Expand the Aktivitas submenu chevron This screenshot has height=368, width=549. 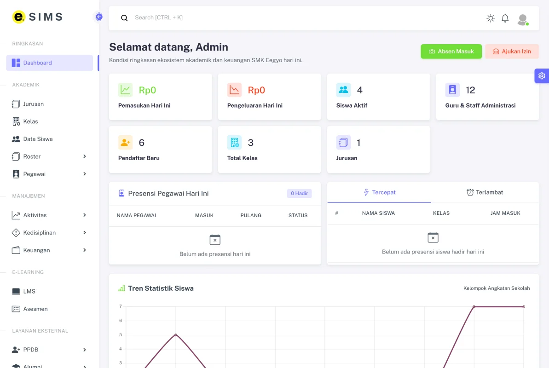click(84, 215)
